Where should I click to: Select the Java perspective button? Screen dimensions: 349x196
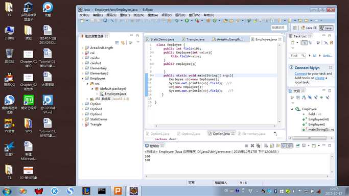point(326,28)
